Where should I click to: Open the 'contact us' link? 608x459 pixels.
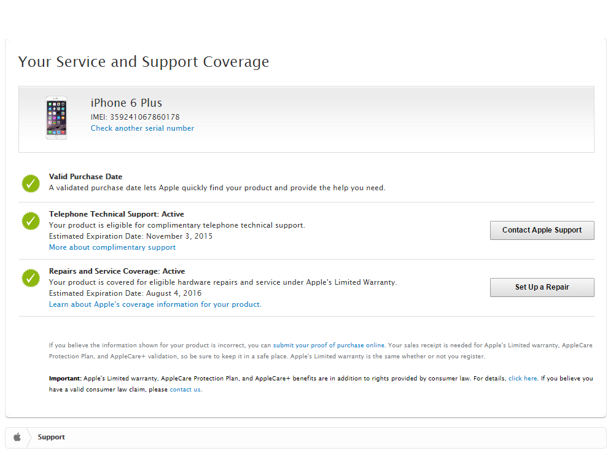pyautogui.click(x=185, y=390)
